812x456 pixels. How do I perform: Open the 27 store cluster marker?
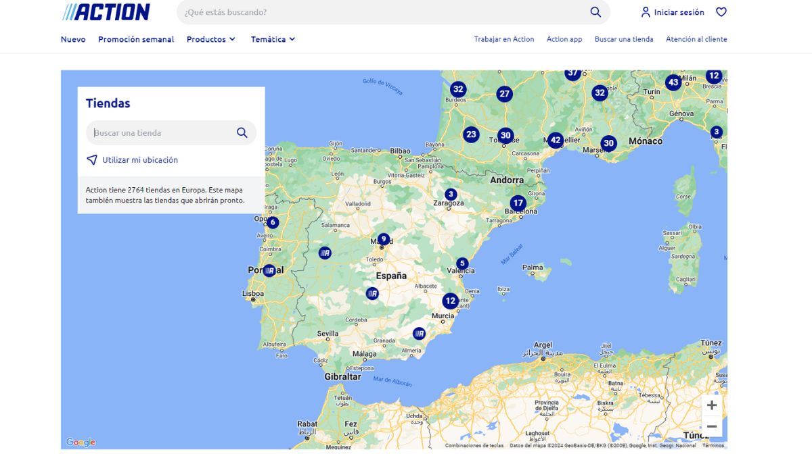coord(504,94)
